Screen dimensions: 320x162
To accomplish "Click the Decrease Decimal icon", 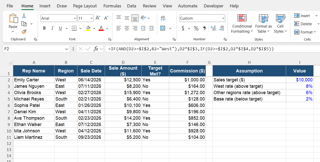I will [222, 28].
